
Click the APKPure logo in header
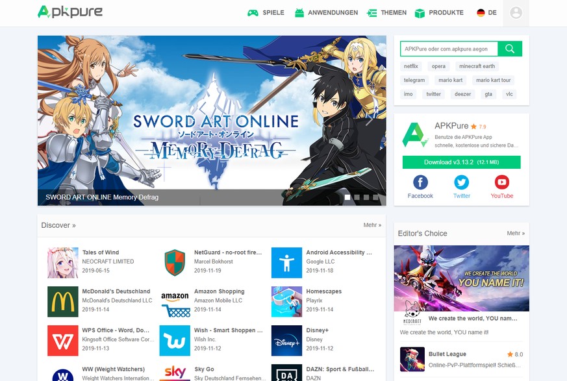[x=70, y=12]
